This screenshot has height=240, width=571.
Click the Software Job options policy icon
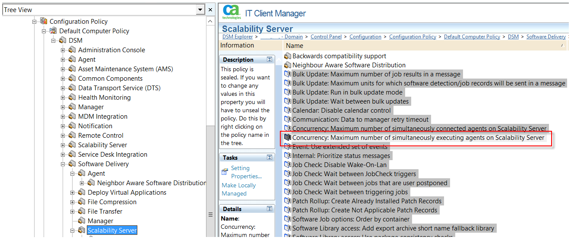[x=288, y=219]
